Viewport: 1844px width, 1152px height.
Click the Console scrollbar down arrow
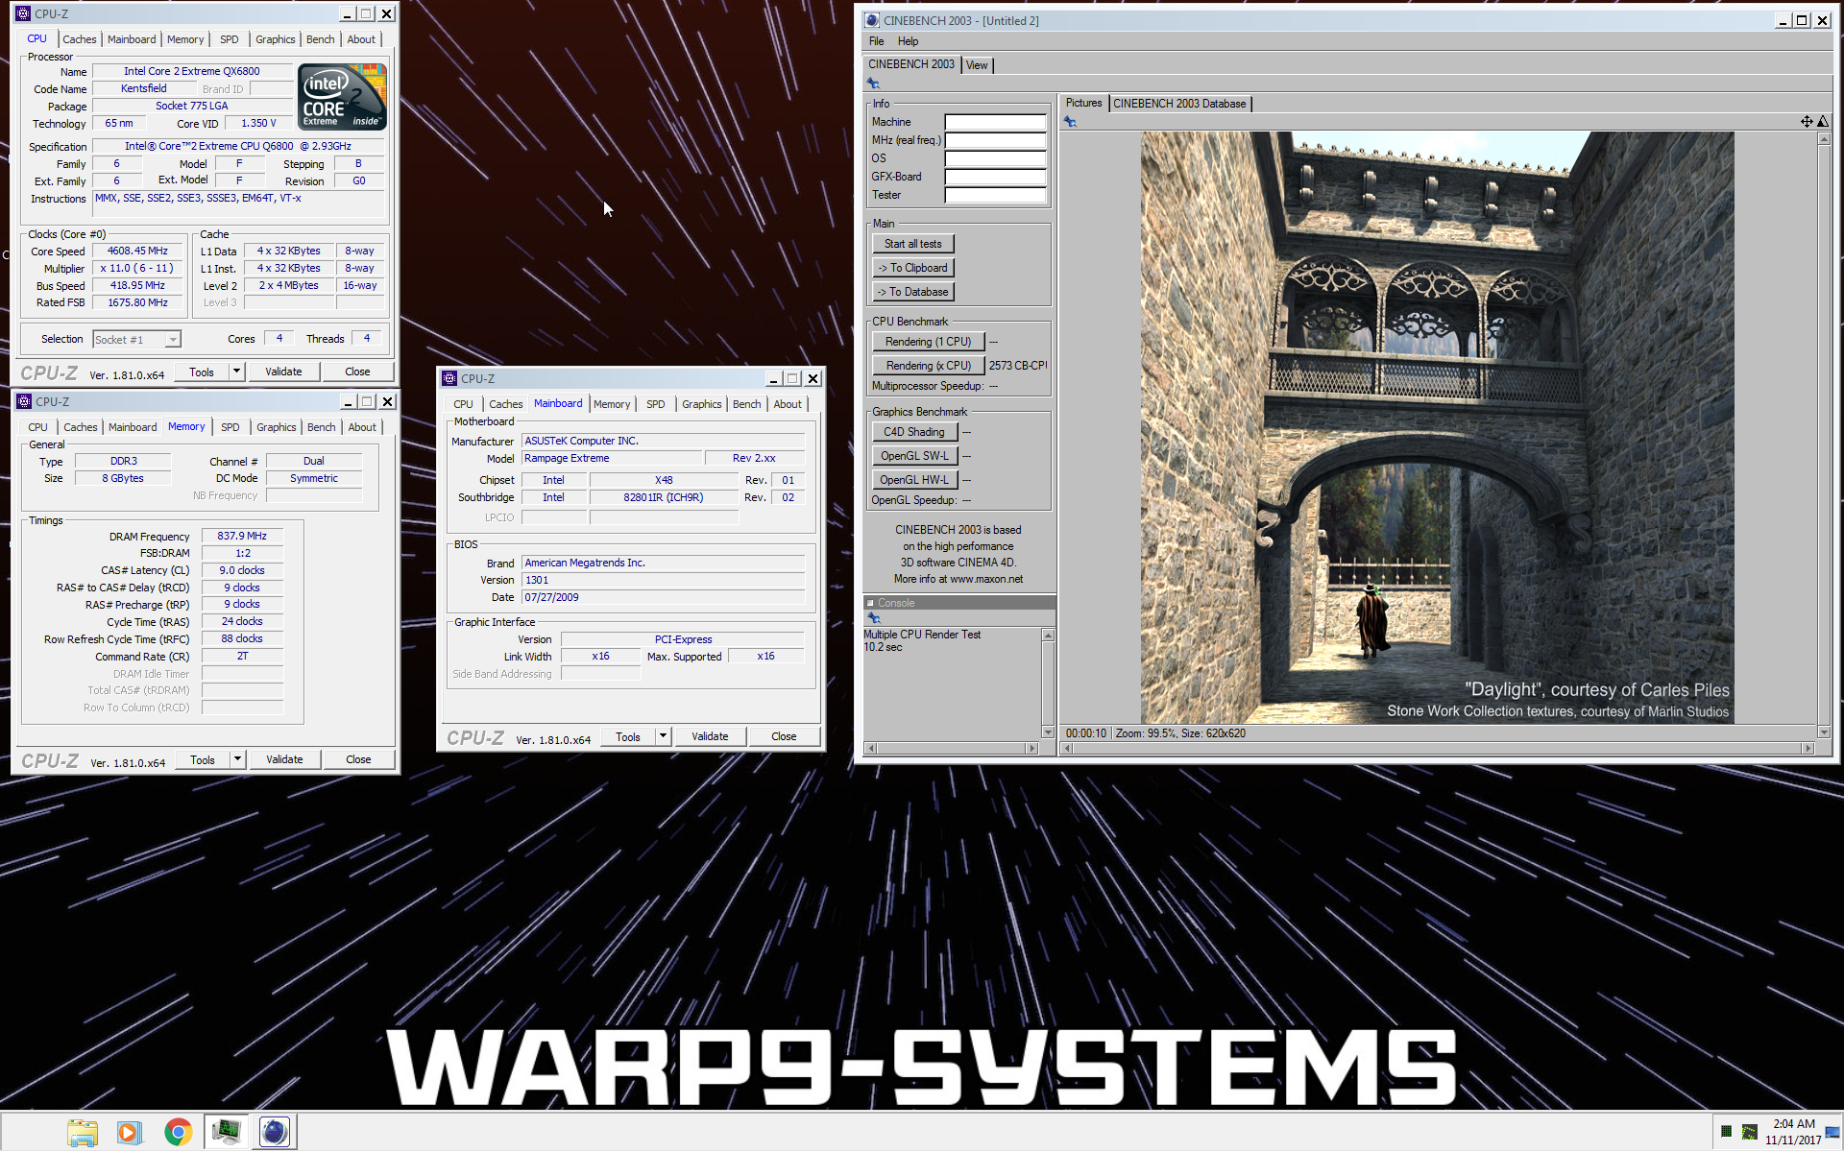point(1048,732)
